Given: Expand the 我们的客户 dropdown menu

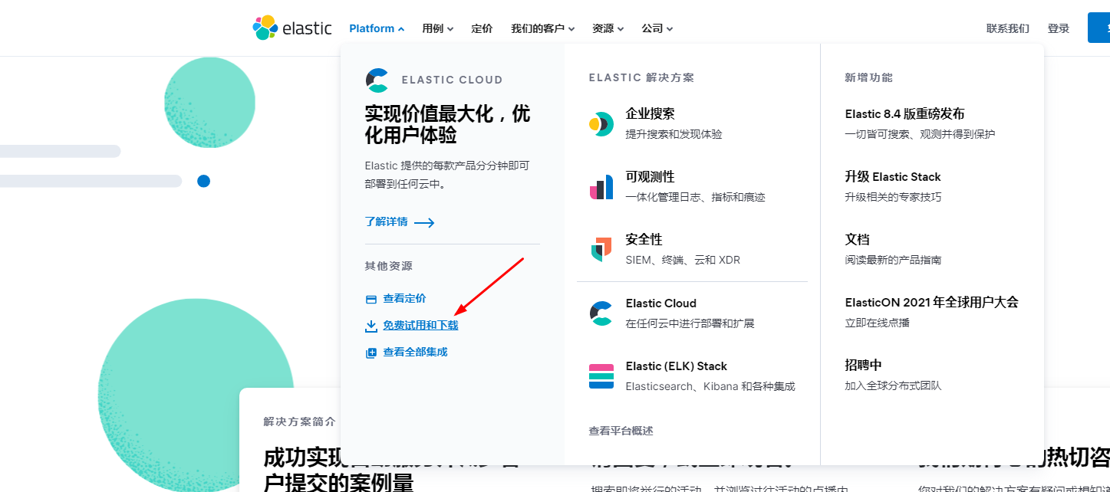Looking at the screenshot, I should (x=543, y=28).
